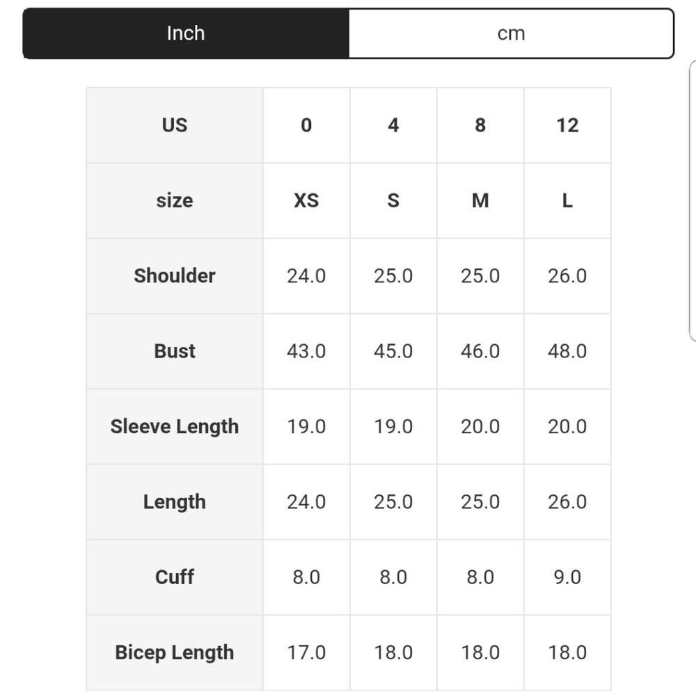Select the size M column header
The height and width of the screenshot is (694, 696).
tap(480, 200)
